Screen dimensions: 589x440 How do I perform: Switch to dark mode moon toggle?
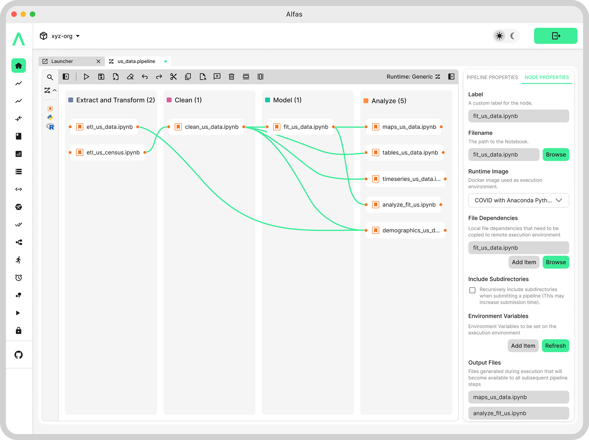click(x=513, y=36)
